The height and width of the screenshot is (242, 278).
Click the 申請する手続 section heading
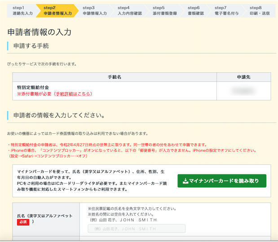pos(37,46)
